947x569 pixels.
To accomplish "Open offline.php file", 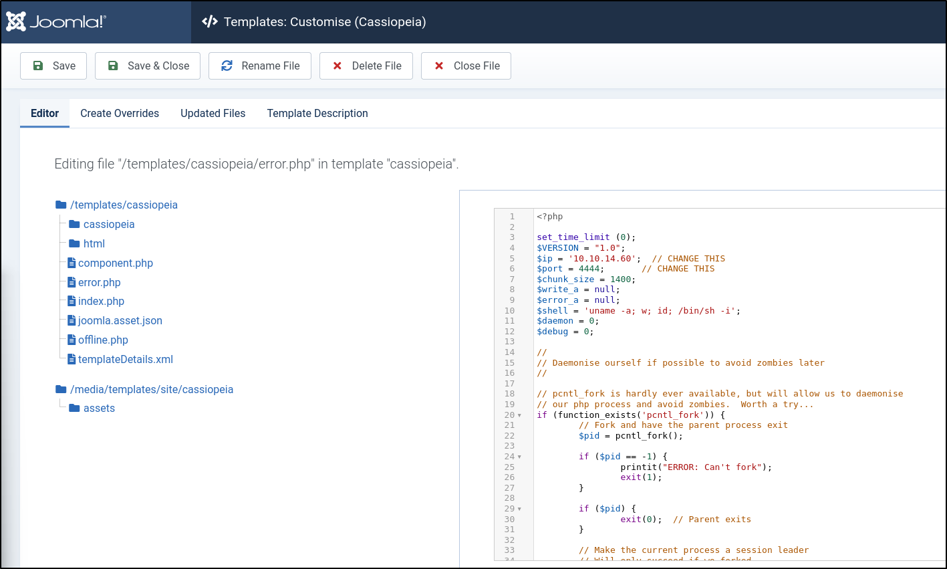I will 103,340.
